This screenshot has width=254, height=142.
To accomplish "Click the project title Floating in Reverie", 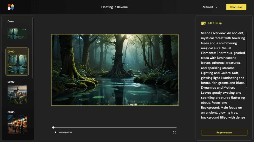I will coord(115,7).
